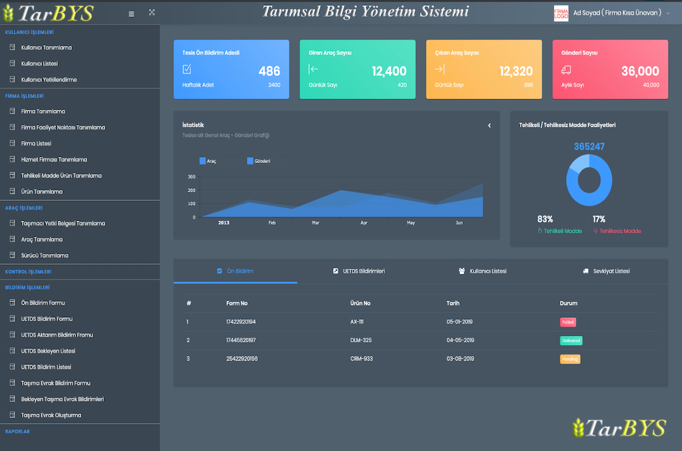The image size is (682, 451).
Task: Click the icon beside Firma Faaliyet Noktası Tanımlama
Action: click(12, 127)
